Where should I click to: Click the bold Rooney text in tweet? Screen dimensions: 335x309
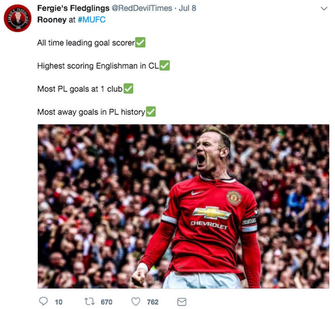pyautogui.click(x=52, y=20)
